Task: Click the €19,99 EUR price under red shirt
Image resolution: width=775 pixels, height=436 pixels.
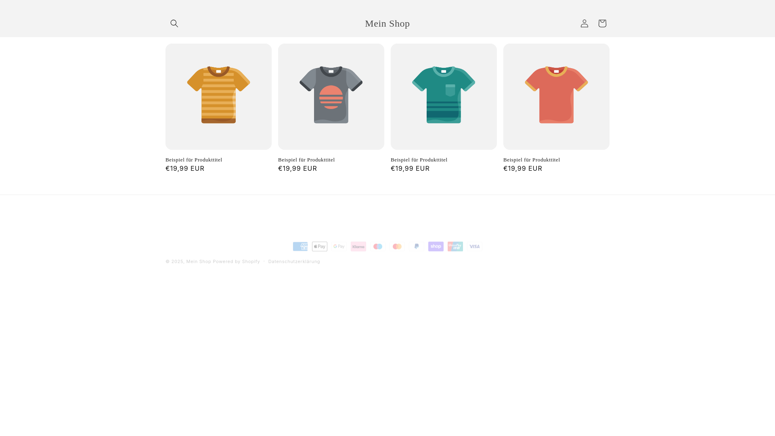Action: click(523, 169)
